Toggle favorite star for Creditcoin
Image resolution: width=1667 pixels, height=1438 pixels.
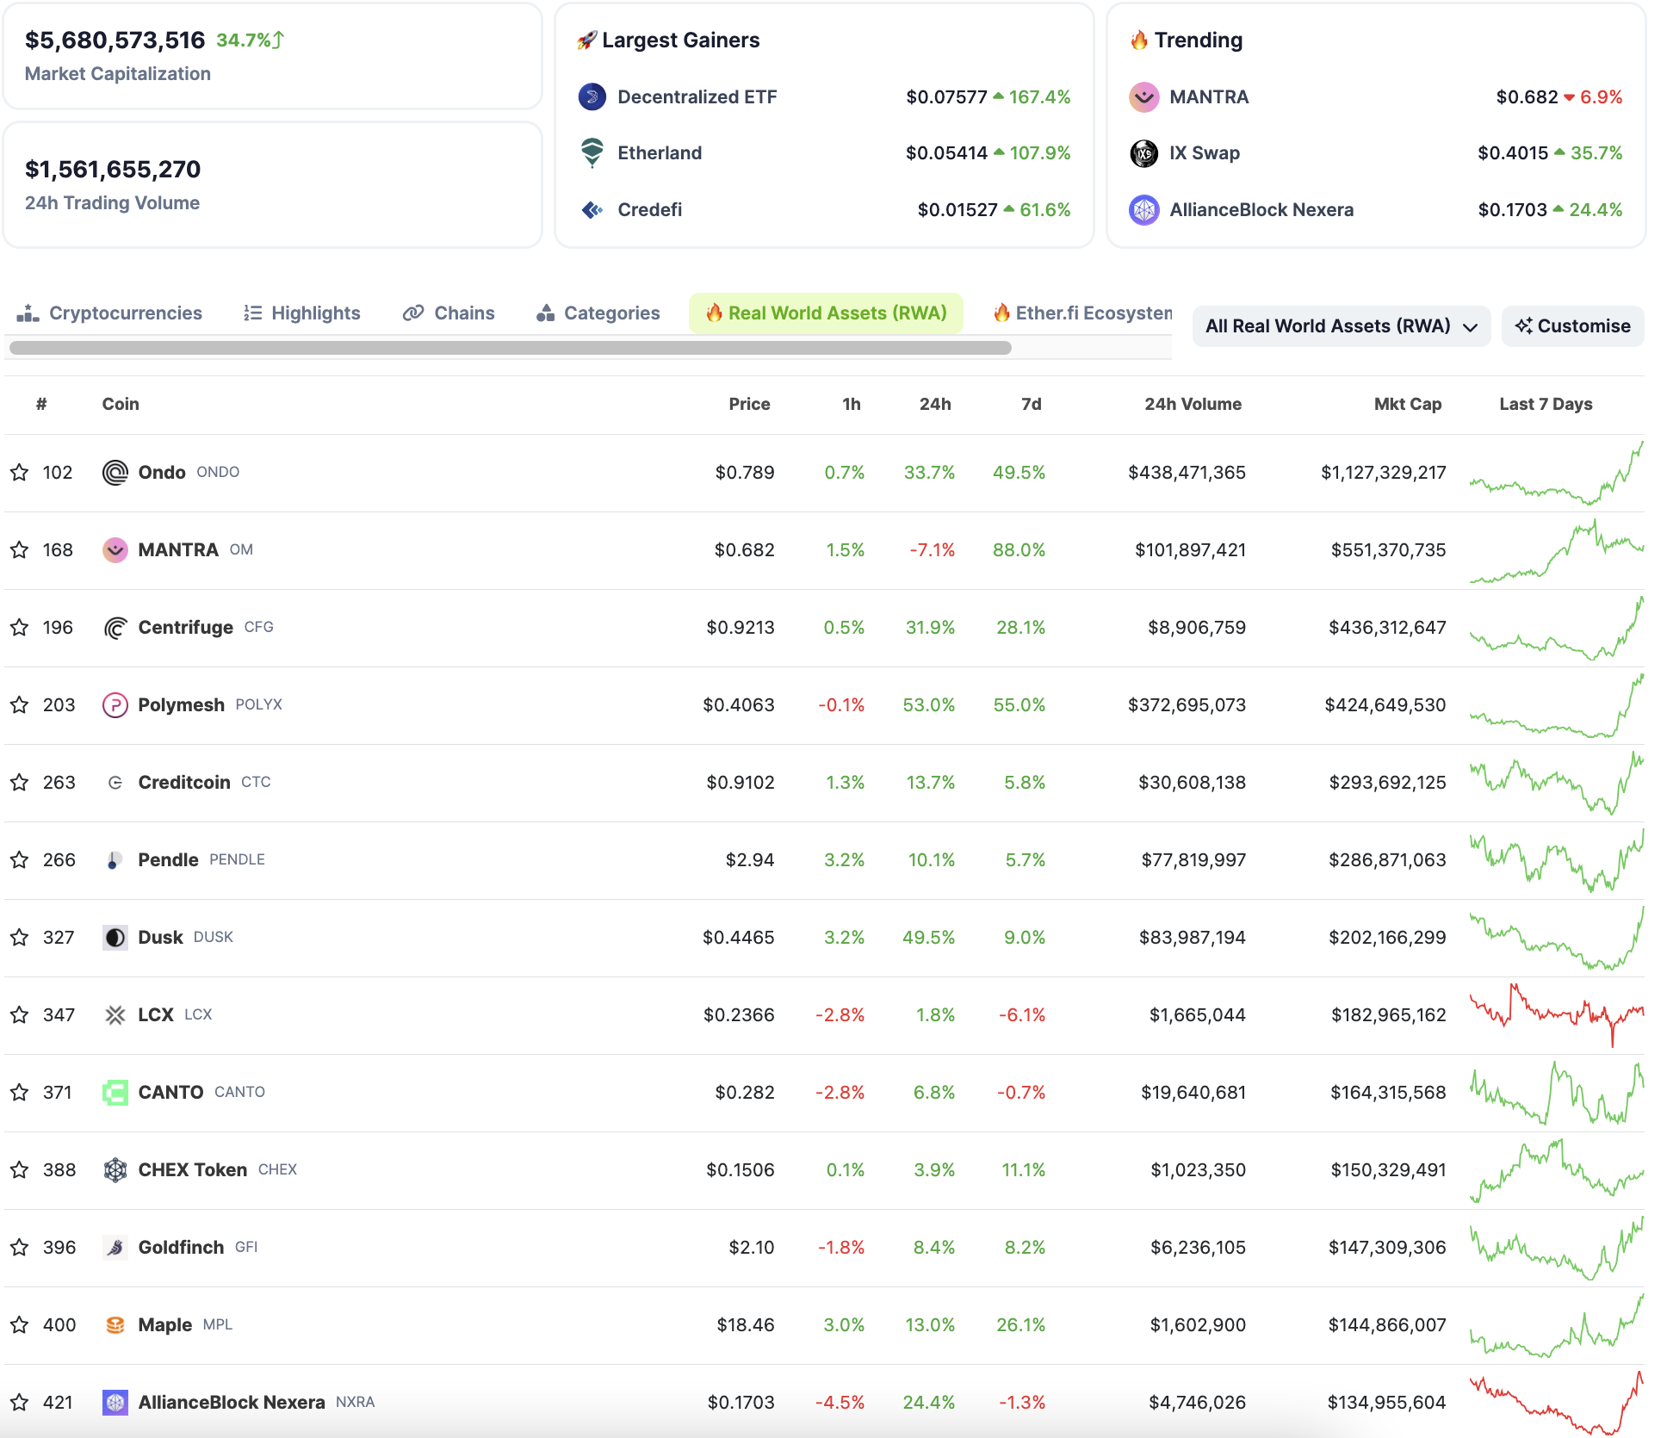click(20, 783)
